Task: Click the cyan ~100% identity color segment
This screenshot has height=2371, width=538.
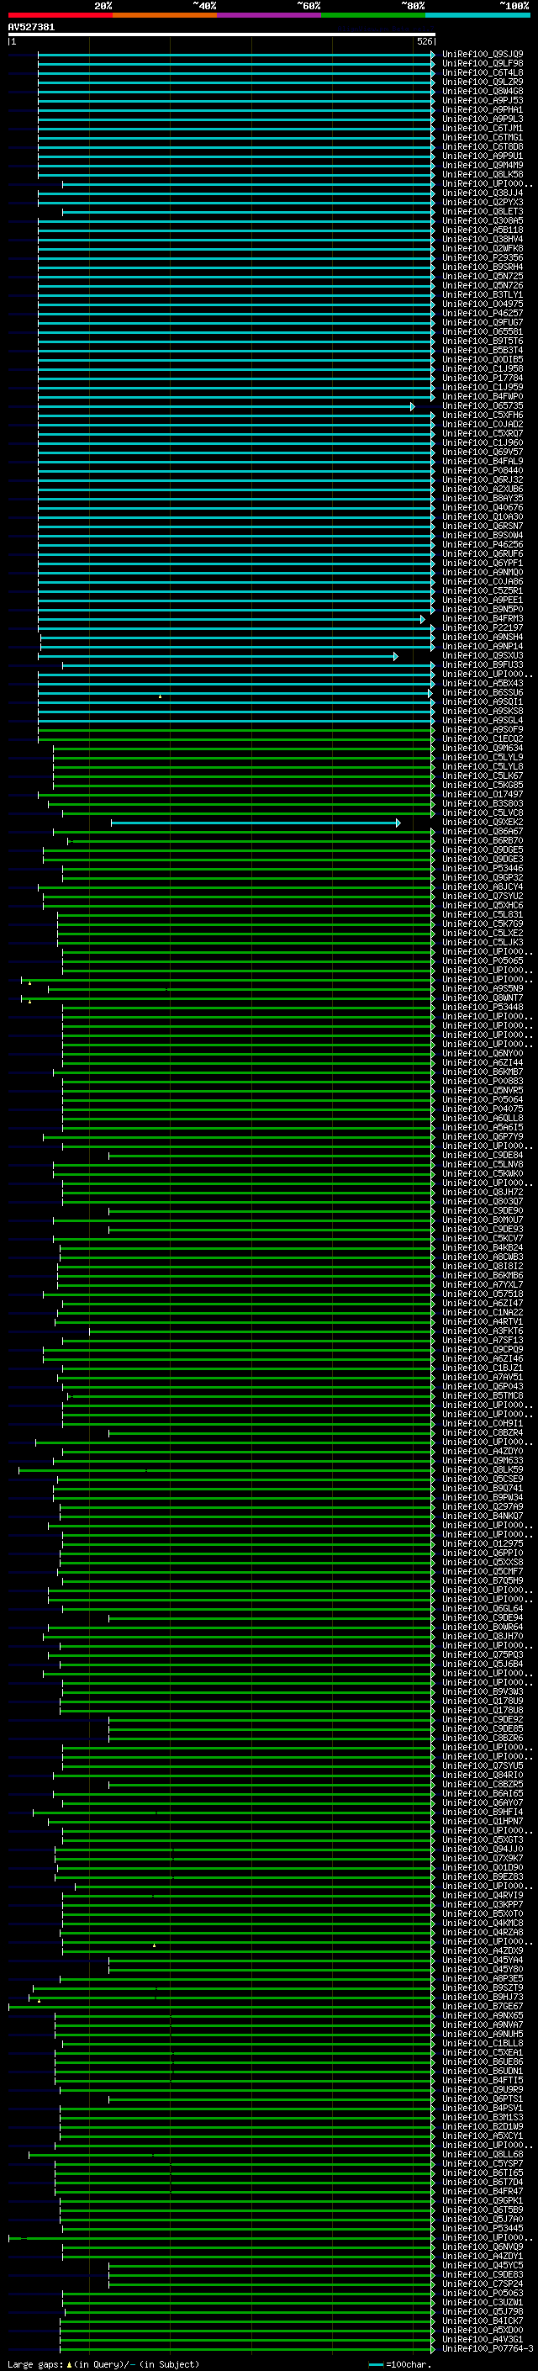Action: pos(478,15)
